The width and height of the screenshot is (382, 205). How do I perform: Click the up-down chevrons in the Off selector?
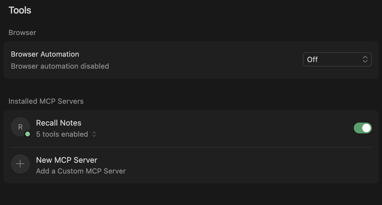365,59
